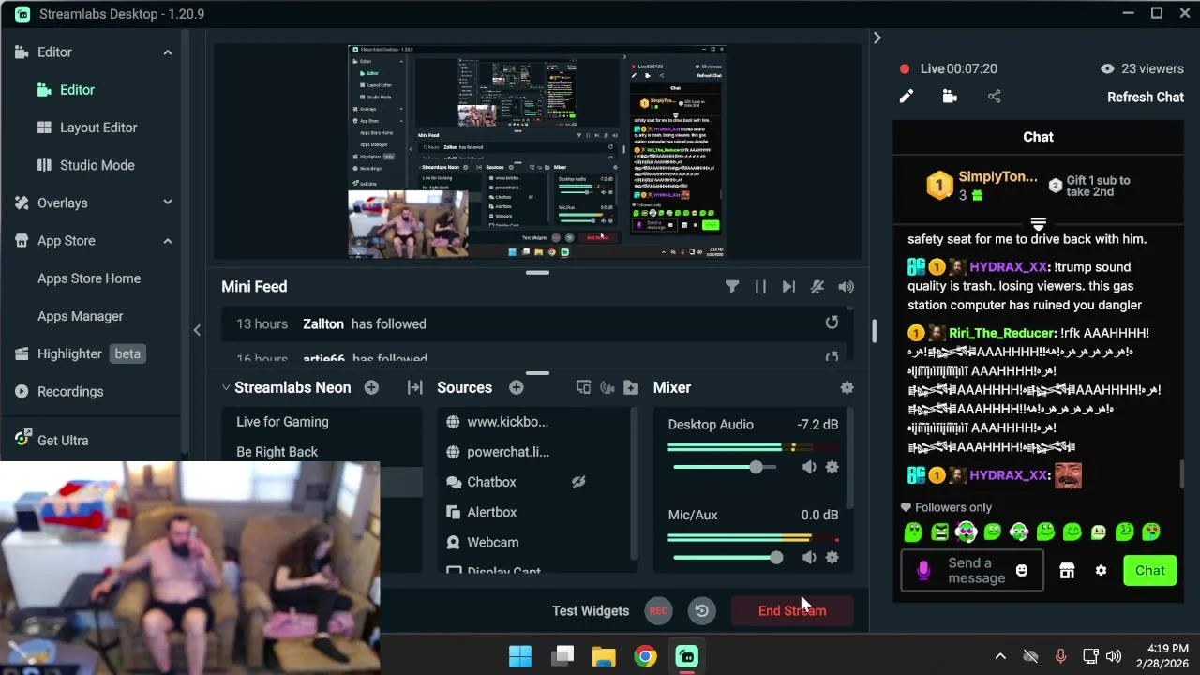1200x675 pixels.
Task: Replay the Zallton follow alert
Action: coord(832,322)
